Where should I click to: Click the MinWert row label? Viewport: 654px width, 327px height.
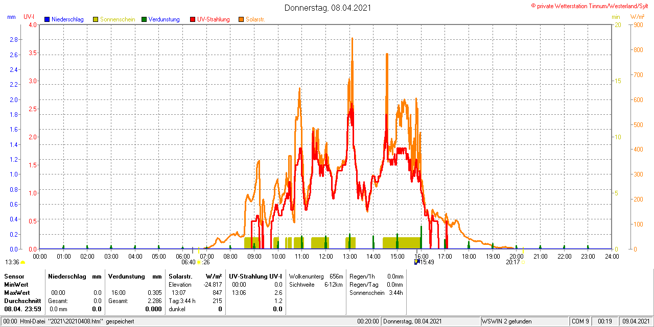coord(16,285)
